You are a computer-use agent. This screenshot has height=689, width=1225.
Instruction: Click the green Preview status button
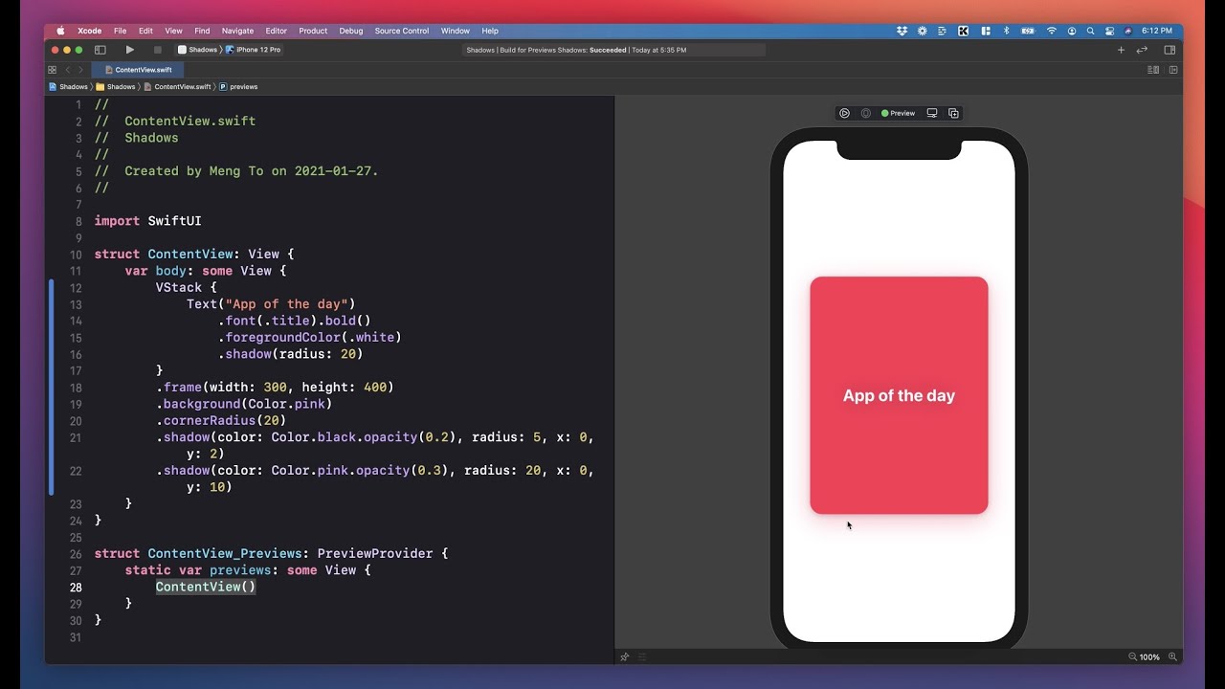coord(898,113)
